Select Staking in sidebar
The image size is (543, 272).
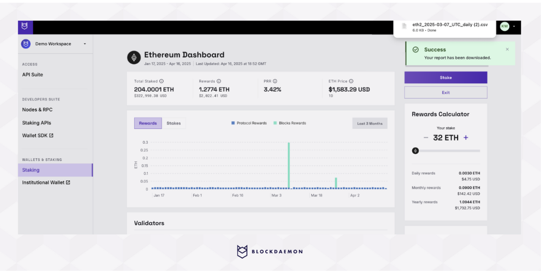click(55, 170)
